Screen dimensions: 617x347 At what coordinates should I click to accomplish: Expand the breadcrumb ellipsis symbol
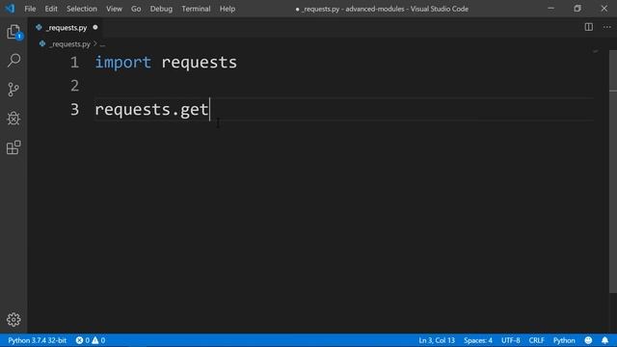[x=102, y=44]
